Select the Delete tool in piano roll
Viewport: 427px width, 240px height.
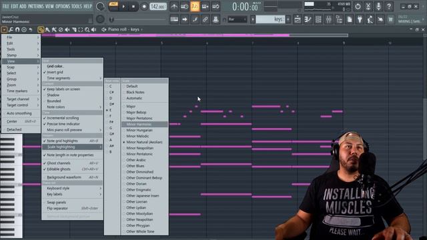pyautogui.click(x=61, y=29)
